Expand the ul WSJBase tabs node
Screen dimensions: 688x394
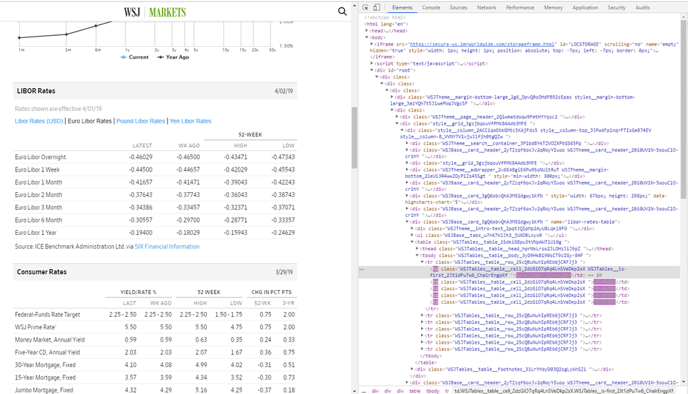coord(412,235)
